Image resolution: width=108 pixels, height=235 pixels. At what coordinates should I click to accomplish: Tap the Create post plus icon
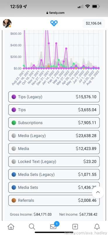pyautogui.click(x=75, y=227)
